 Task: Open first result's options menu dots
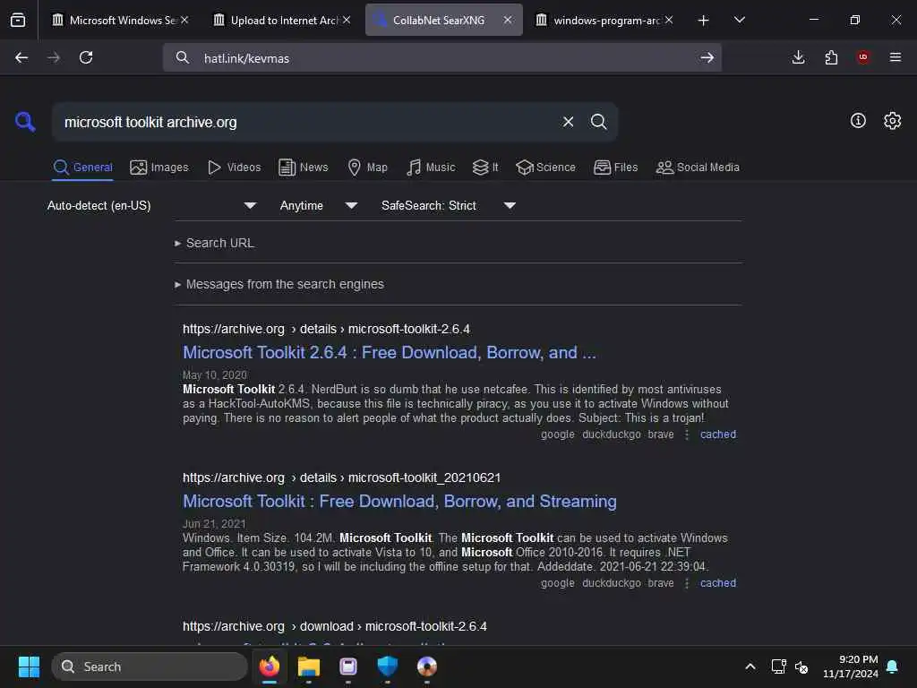pyautogui.click(x=687, y=434)
